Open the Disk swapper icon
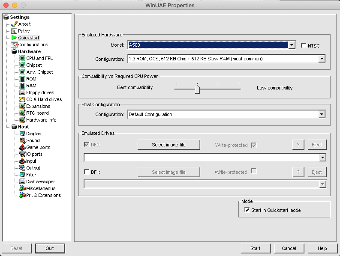Screen dimensions: 340x256 click(22, 182)
